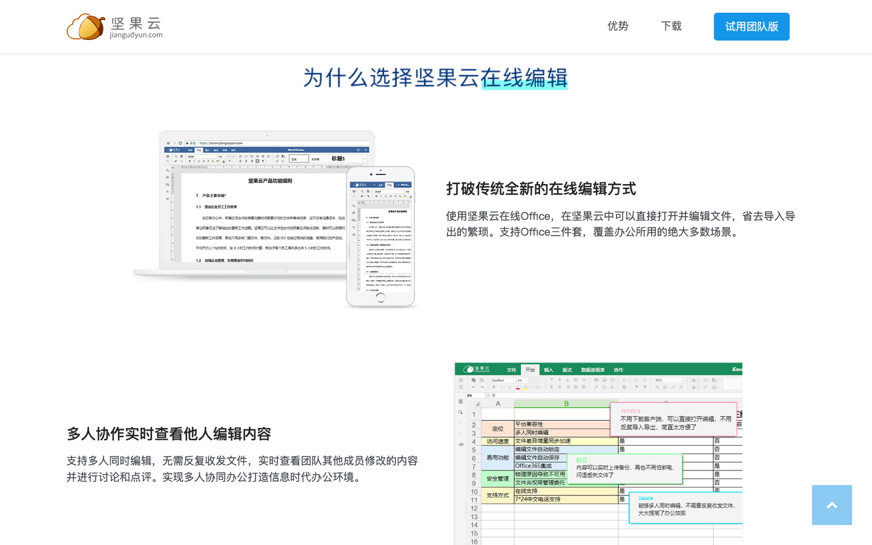Image resolution: width=872 pixels, height=545 pixels.
Task: Click the copy icon in the Excel ribbon
Action: (473, 380)
